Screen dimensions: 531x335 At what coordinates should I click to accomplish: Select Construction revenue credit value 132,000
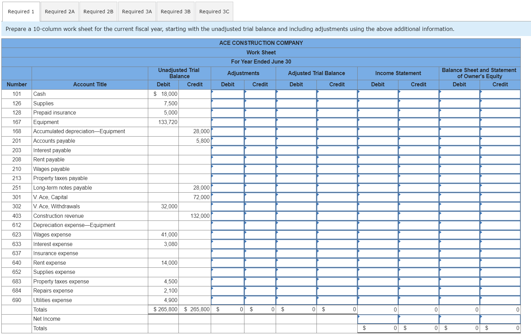coord(200,216)
